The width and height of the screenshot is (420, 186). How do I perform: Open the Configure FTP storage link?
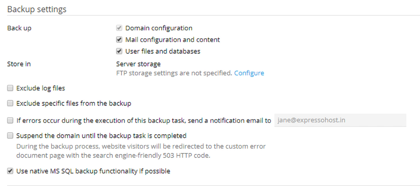tap(249, 73)
